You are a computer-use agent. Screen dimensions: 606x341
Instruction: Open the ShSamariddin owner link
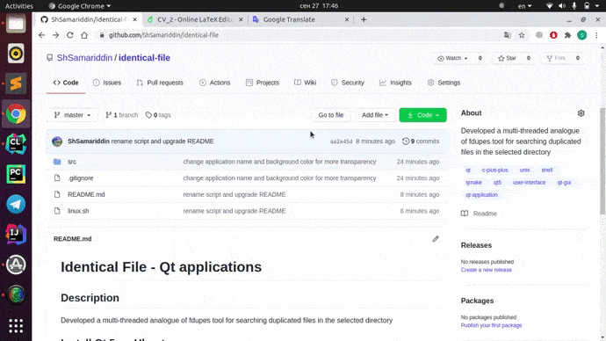pos(84,58)
